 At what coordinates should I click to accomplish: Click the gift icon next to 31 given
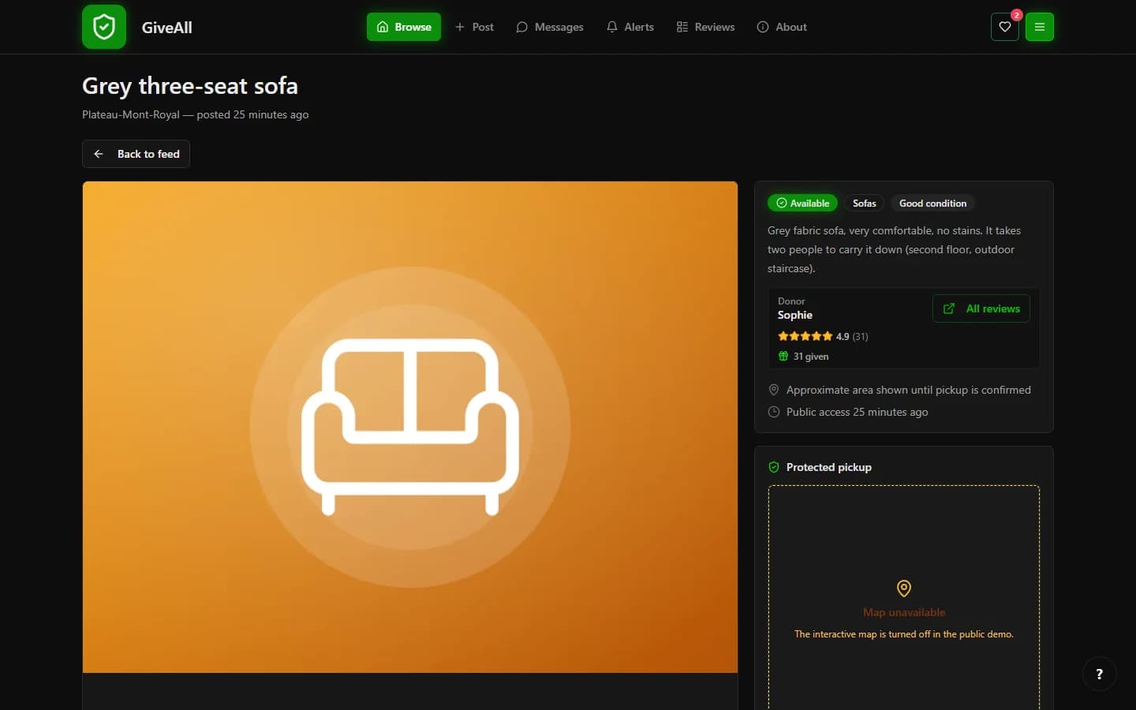[x=783, y=357]
